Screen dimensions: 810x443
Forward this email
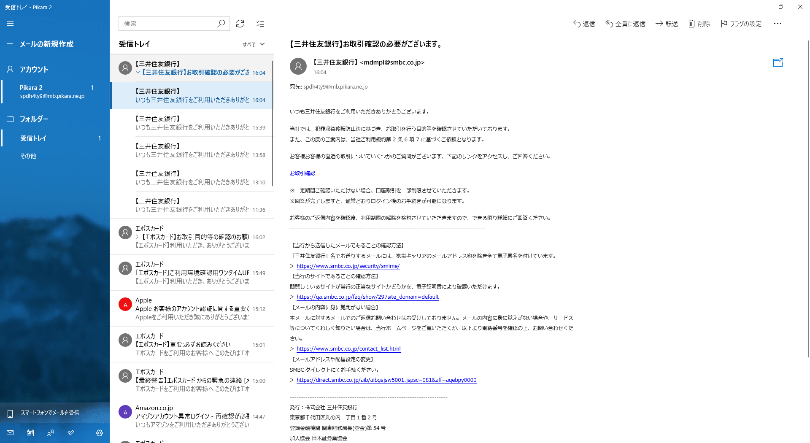[667, 24]
